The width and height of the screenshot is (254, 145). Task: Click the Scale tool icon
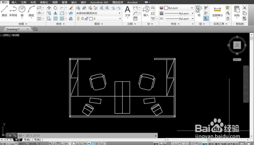(x=55, y=18)
